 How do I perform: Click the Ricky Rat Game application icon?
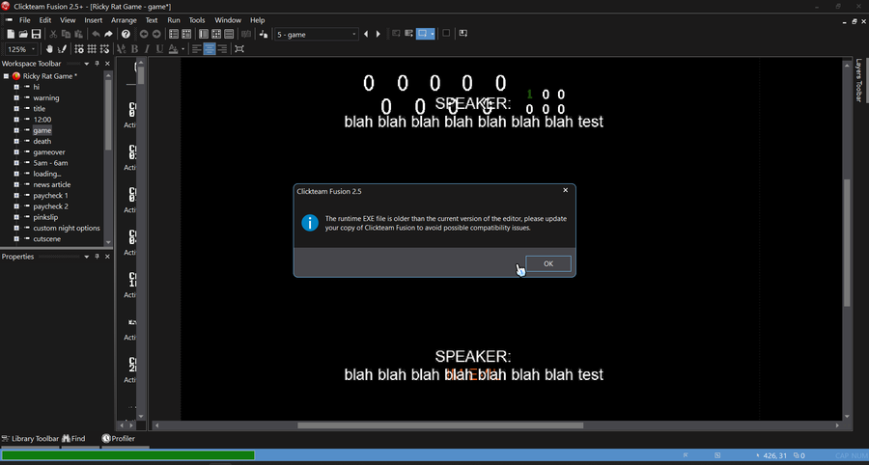16,76
